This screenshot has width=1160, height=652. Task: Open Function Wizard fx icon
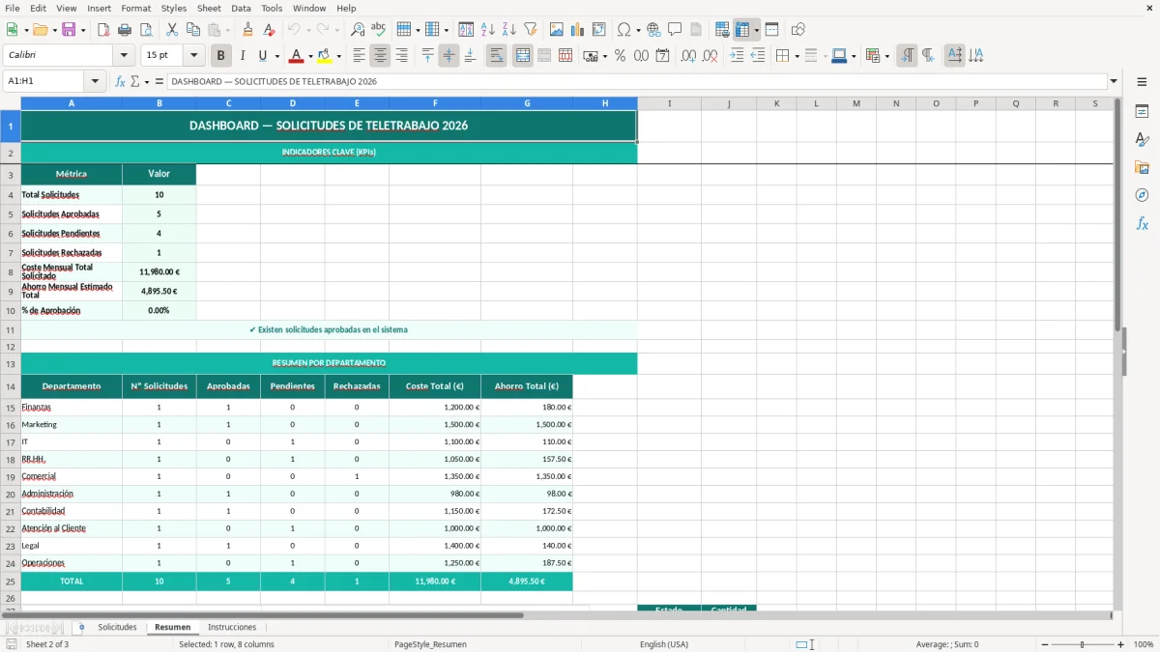(x=120, y=82)
